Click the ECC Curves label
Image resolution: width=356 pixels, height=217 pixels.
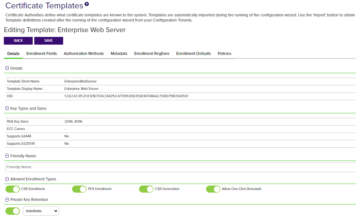click(x=16, y=129)
